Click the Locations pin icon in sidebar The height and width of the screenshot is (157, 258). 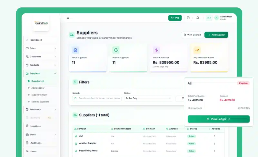[27, 126]
